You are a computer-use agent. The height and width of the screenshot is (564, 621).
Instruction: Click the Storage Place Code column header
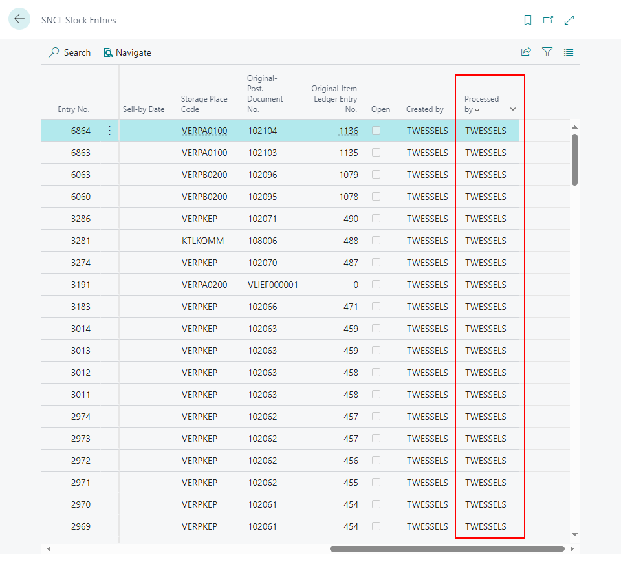(x=204, y=104)
